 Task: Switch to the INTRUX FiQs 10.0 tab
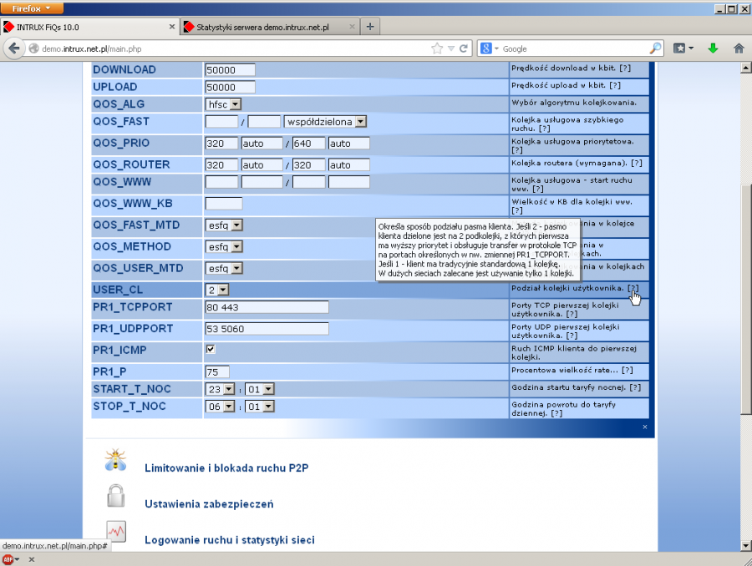click(89, 27)
